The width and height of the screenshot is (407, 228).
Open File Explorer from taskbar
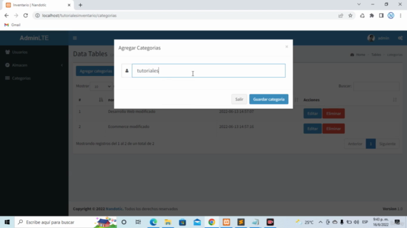[168, 222]
